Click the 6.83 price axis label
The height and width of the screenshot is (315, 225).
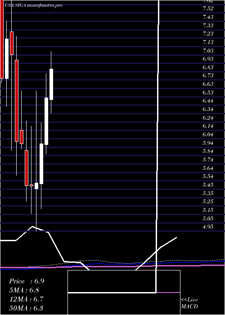pyautogui.click(x=208, y=67)
